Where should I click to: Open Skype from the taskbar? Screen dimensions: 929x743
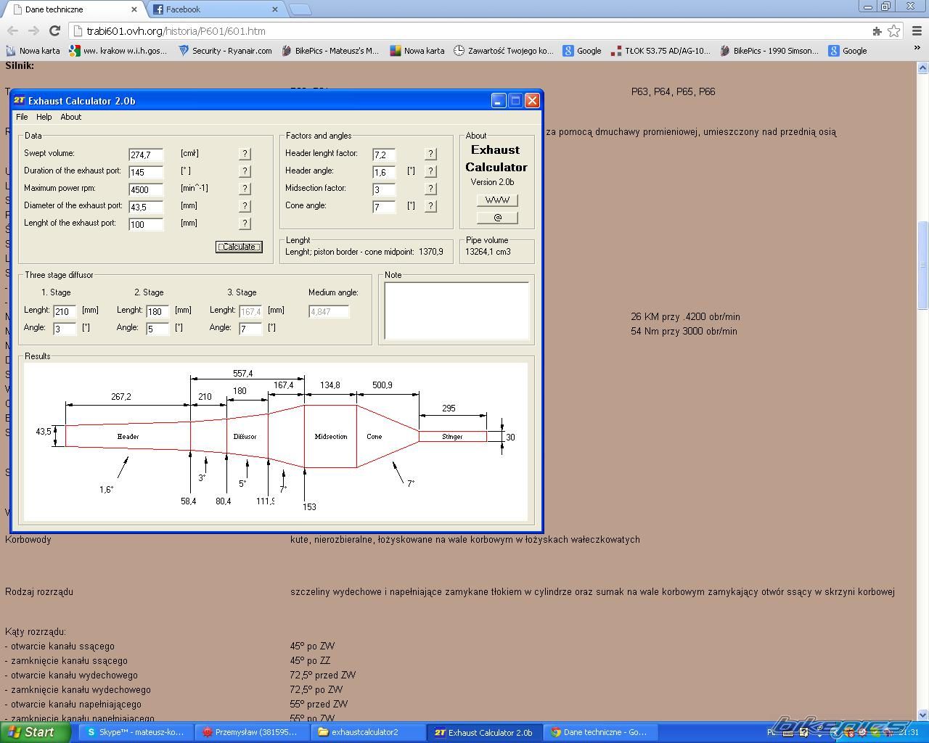[134, 732]
